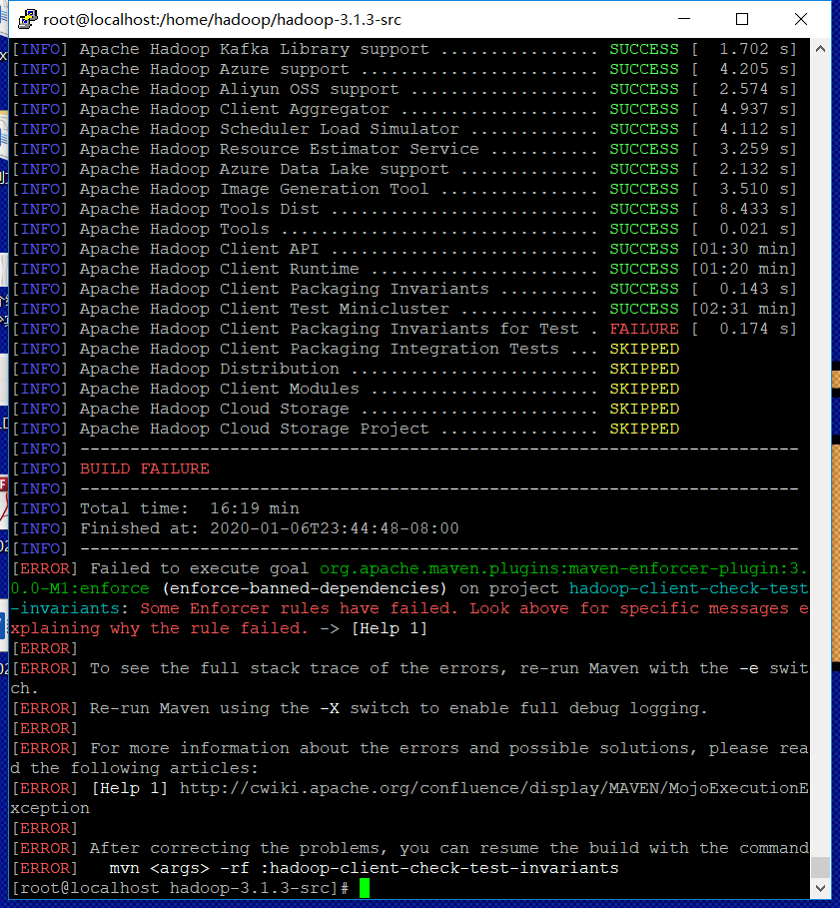Click '[Help 1]' after 'rule failed. ->'
The width and height of the screenshot is (840, 908).
click(x=389, y=628)
